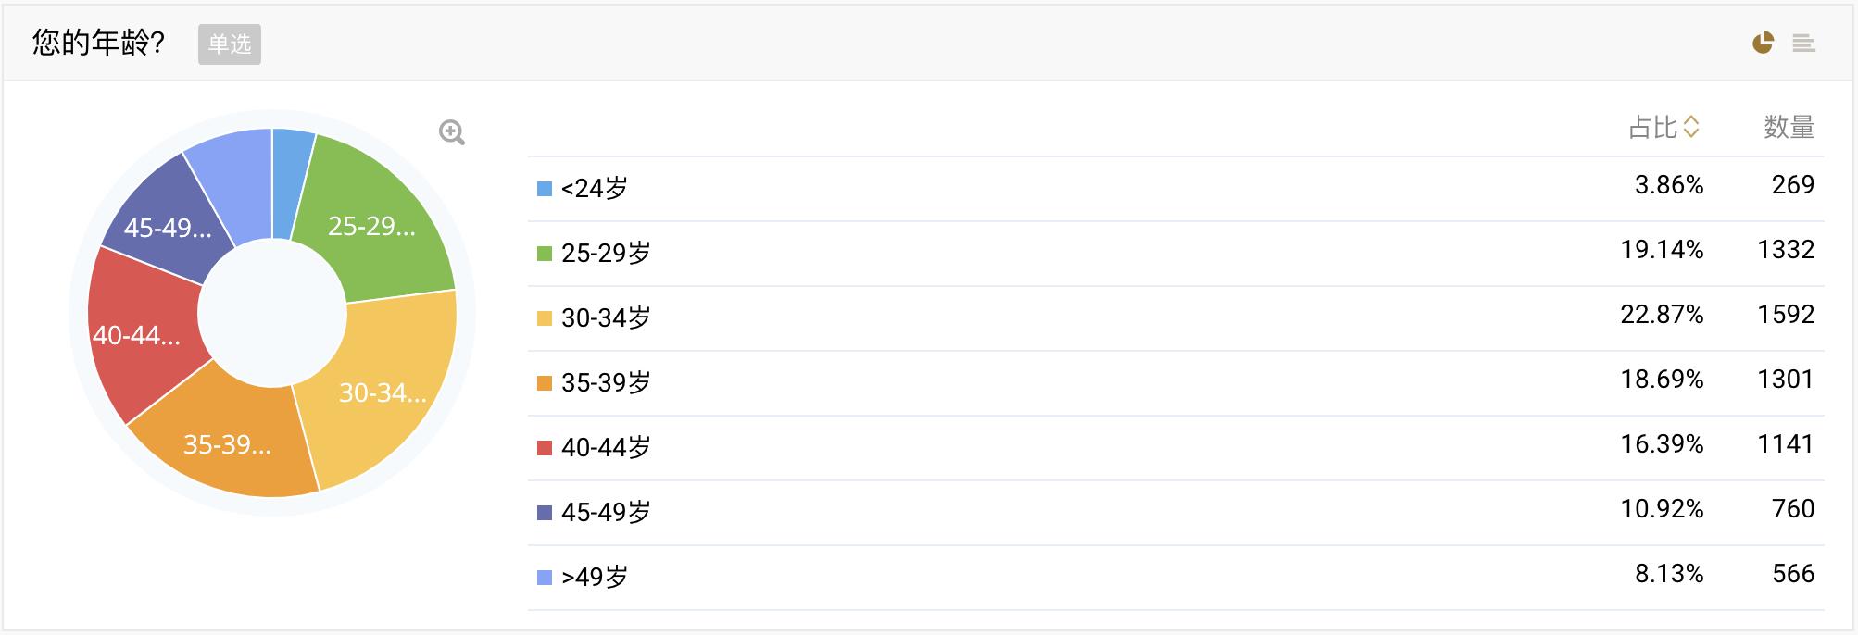Select the red 40-44岁 legend swatch
Image resolution: width=1858 pixels, height=635 pixels.
coord(545,448)
